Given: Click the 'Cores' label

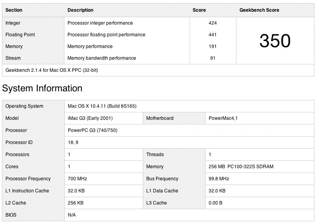Looking at the screenshot, I should [12, 167].
